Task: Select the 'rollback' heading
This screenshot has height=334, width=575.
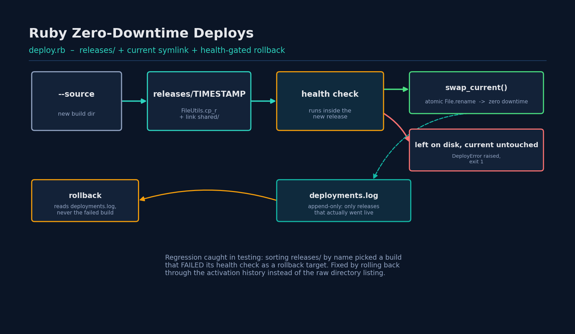Action: [85, 196]
